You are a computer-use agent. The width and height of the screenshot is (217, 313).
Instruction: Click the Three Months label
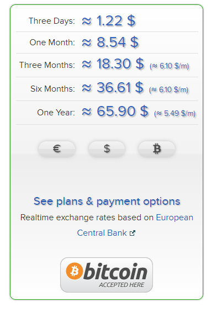pyautogui.click(x=47, y=65)
